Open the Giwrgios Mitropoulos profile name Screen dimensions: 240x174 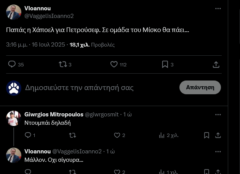click(53, 114)
